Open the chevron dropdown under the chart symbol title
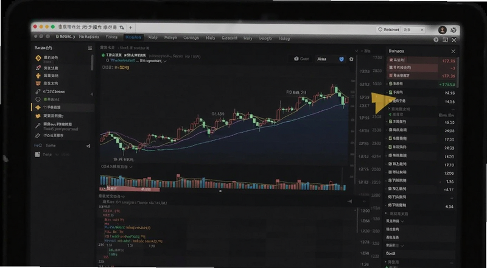The image size is (487, 268). [165, 62]
